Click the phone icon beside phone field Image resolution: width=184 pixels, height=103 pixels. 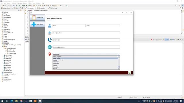pyautogui.click(x=50, y=40)
